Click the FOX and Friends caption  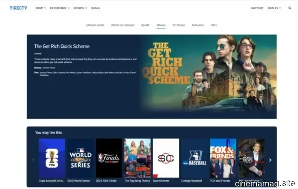(x=220, y=181)
